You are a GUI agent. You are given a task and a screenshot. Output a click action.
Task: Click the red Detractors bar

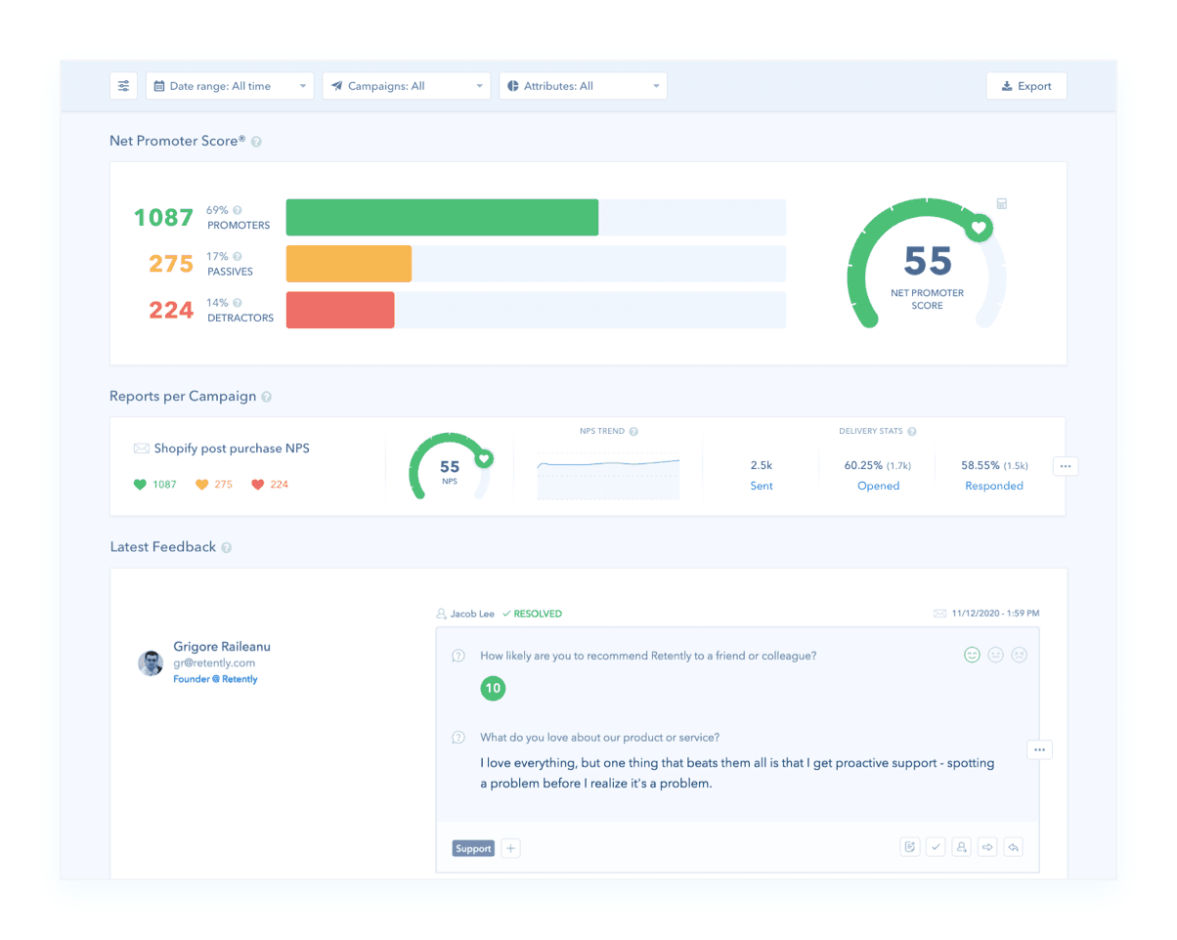point(340,310)
